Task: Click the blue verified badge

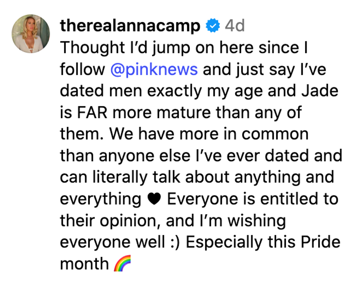Action: [213, 26]
